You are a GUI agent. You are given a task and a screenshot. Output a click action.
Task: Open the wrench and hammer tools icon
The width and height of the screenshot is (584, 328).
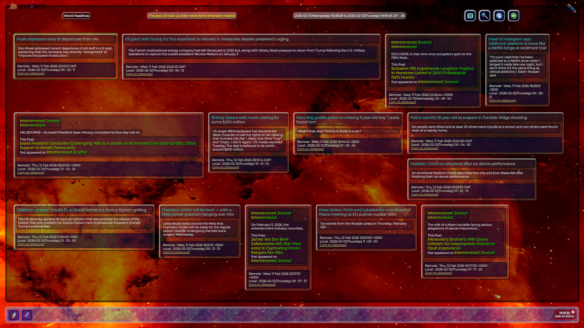(27, 315)
